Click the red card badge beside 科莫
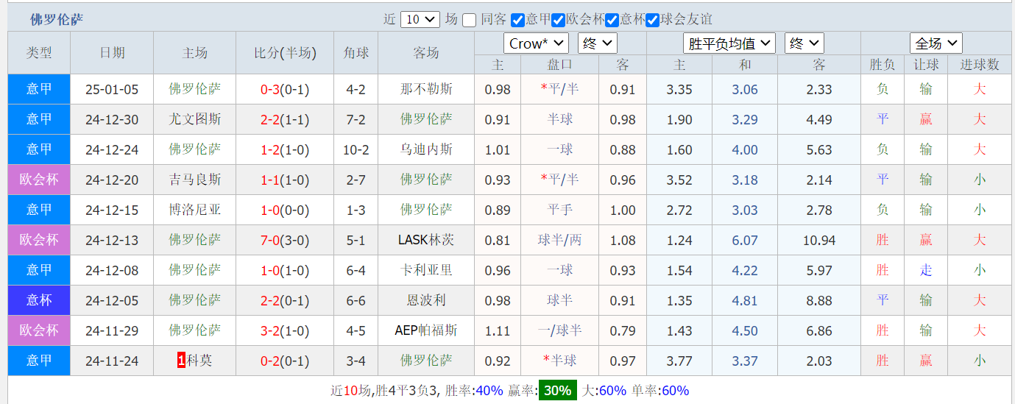 pyautogui.click(x=181, y=361)
